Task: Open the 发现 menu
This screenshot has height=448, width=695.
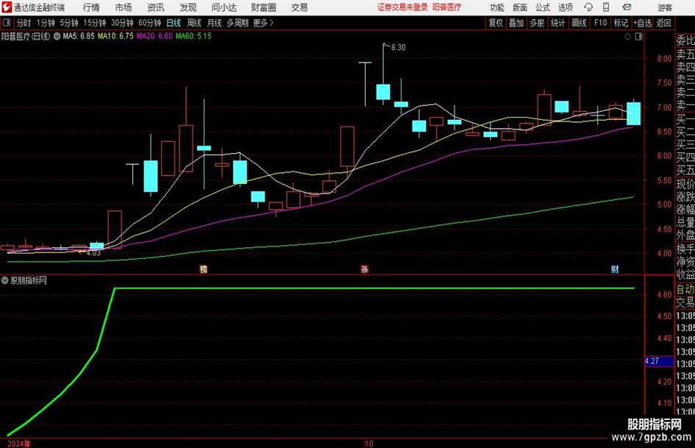Action: [188, 7]
